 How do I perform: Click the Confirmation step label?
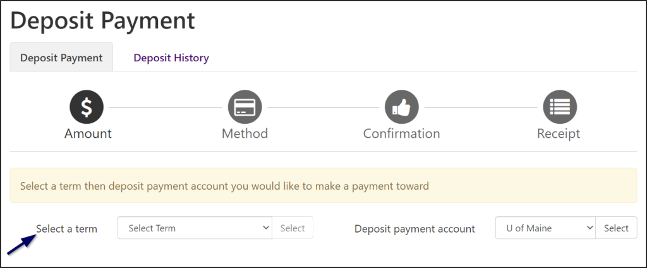[401, 134]
